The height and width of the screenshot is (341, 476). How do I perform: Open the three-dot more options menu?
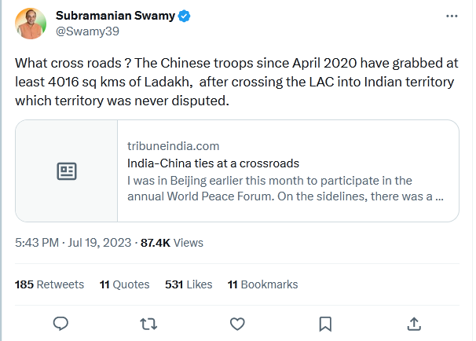tap(450, 16)
